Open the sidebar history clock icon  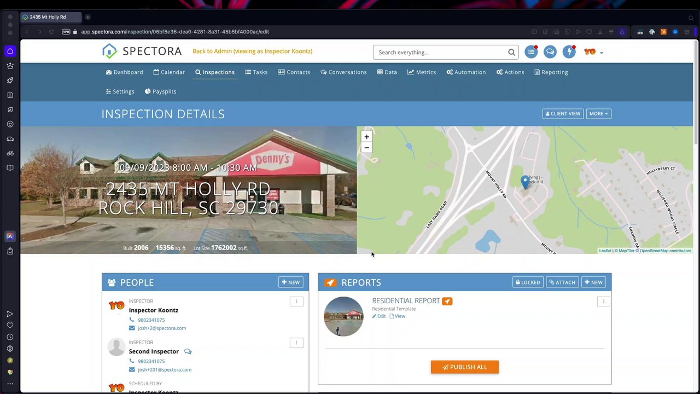10,337
